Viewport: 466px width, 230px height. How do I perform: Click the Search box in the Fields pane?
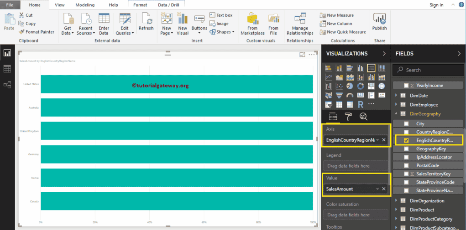(428, 70)
